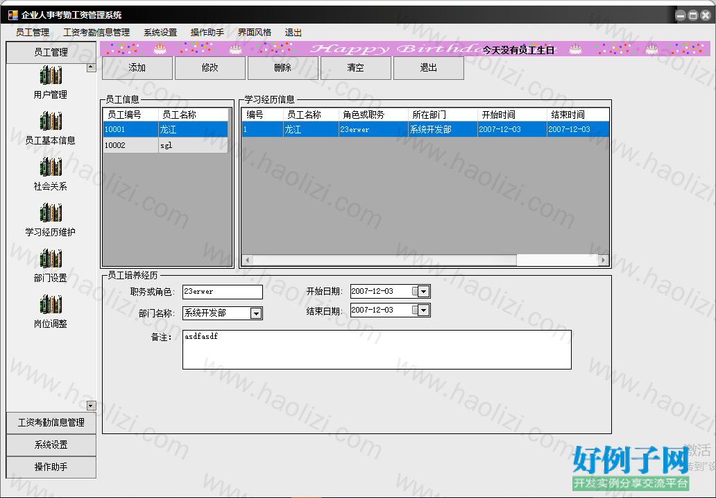Image resolution: width=716 pixels, height=498 pixels.
Task: Click the 23erwer cell in the grid
Action: (373, 129)
